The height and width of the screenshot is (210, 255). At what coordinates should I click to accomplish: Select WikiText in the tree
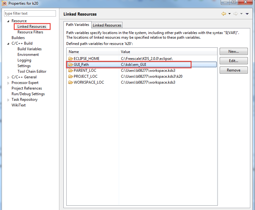point(18,105)
